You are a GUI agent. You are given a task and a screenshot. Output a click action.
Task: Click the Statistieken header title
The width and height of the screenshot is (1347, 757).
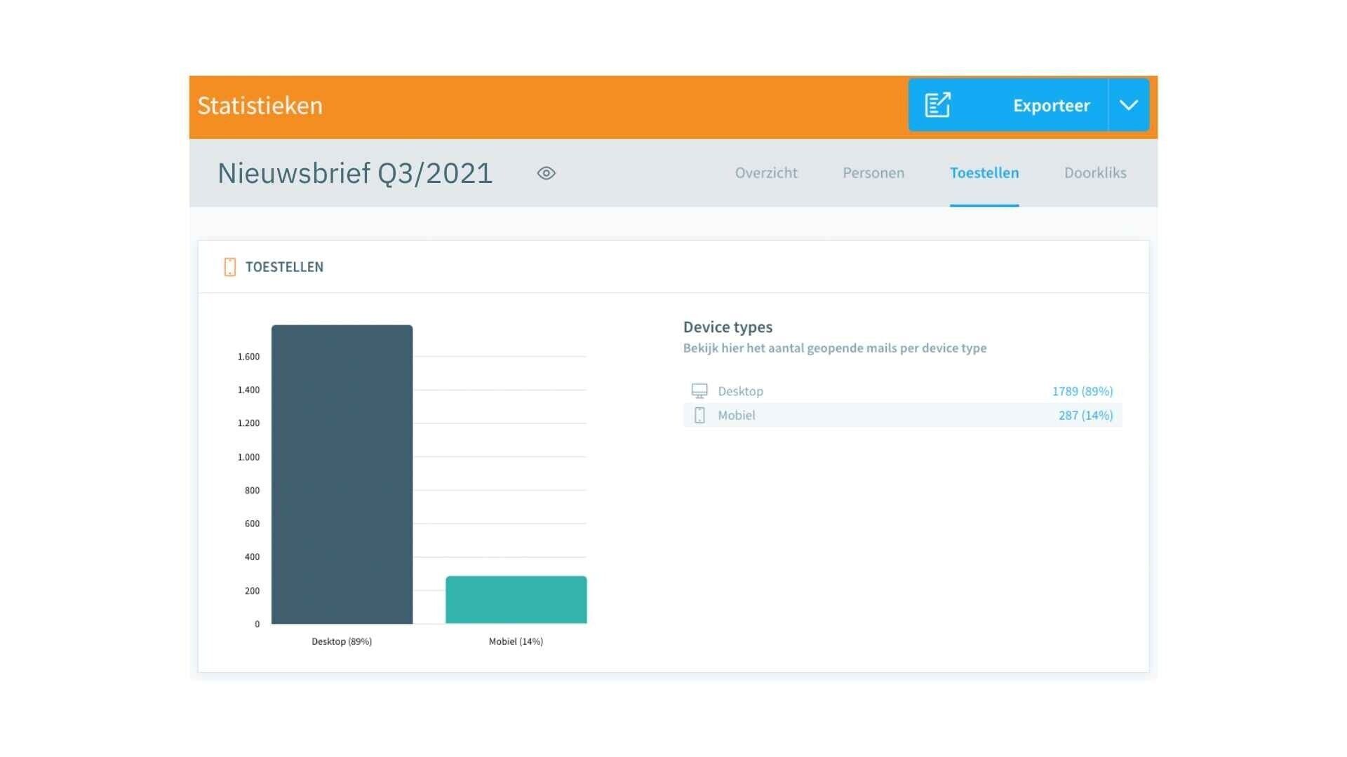[260, 106]
